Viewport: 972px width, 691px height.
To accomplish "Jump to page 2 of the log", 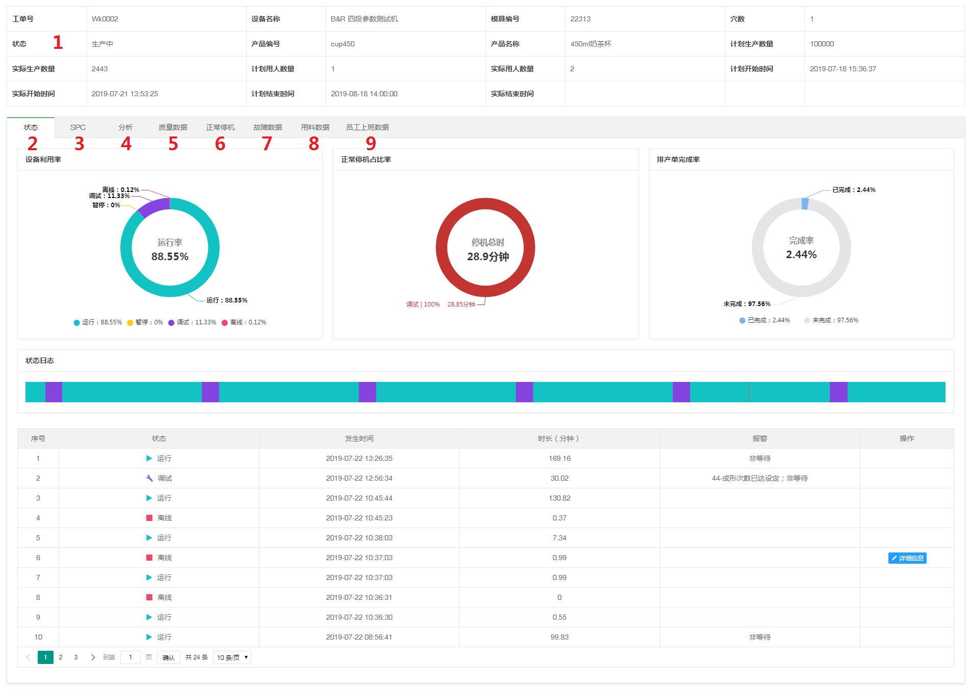I will (x=61, y=657).
